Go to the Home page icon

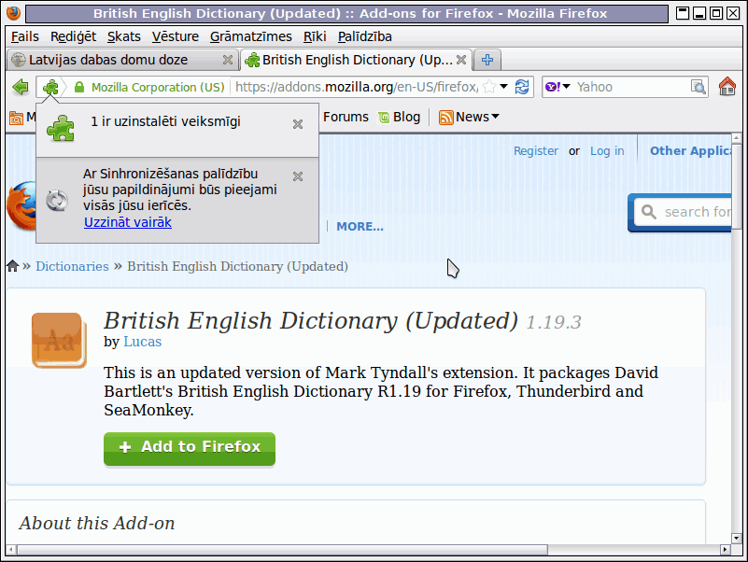click(727, 87)
